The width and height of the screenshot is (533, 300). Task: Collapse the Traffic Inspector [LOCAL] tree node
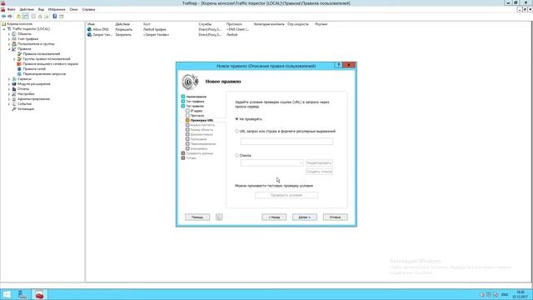click(x=4, y=29)
